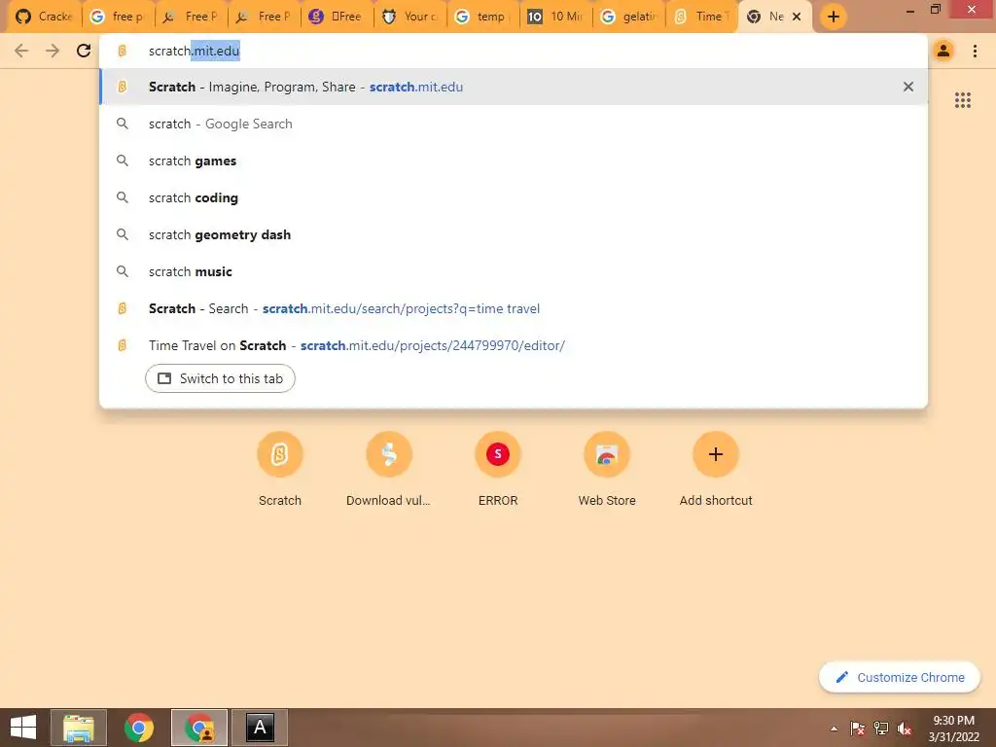Open the Windows Start menu
996x747 pixels.
coord(23,728)
